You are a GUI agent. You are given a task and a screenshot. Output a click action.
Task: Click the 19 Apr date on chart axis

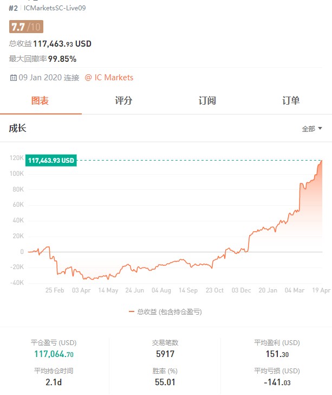click(321, 290)
